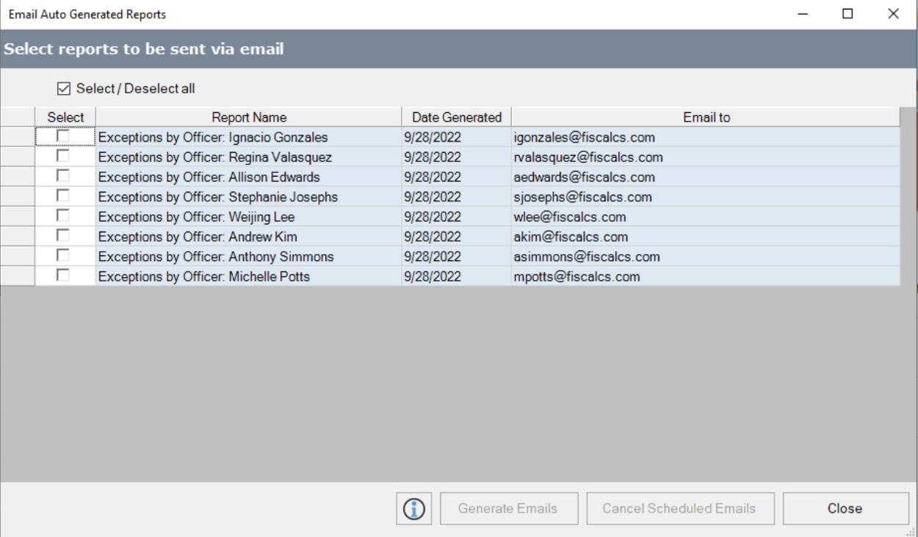Click the information icon near Generate Emails
This screenshot has width=918, height=537.
(x=413, y=508)
